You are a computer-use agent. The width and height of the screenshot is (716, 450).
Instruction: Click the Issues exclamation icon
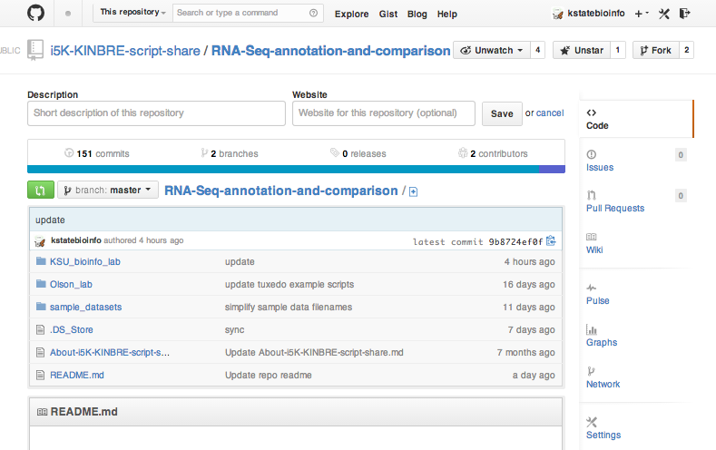[x=592, y=154]
